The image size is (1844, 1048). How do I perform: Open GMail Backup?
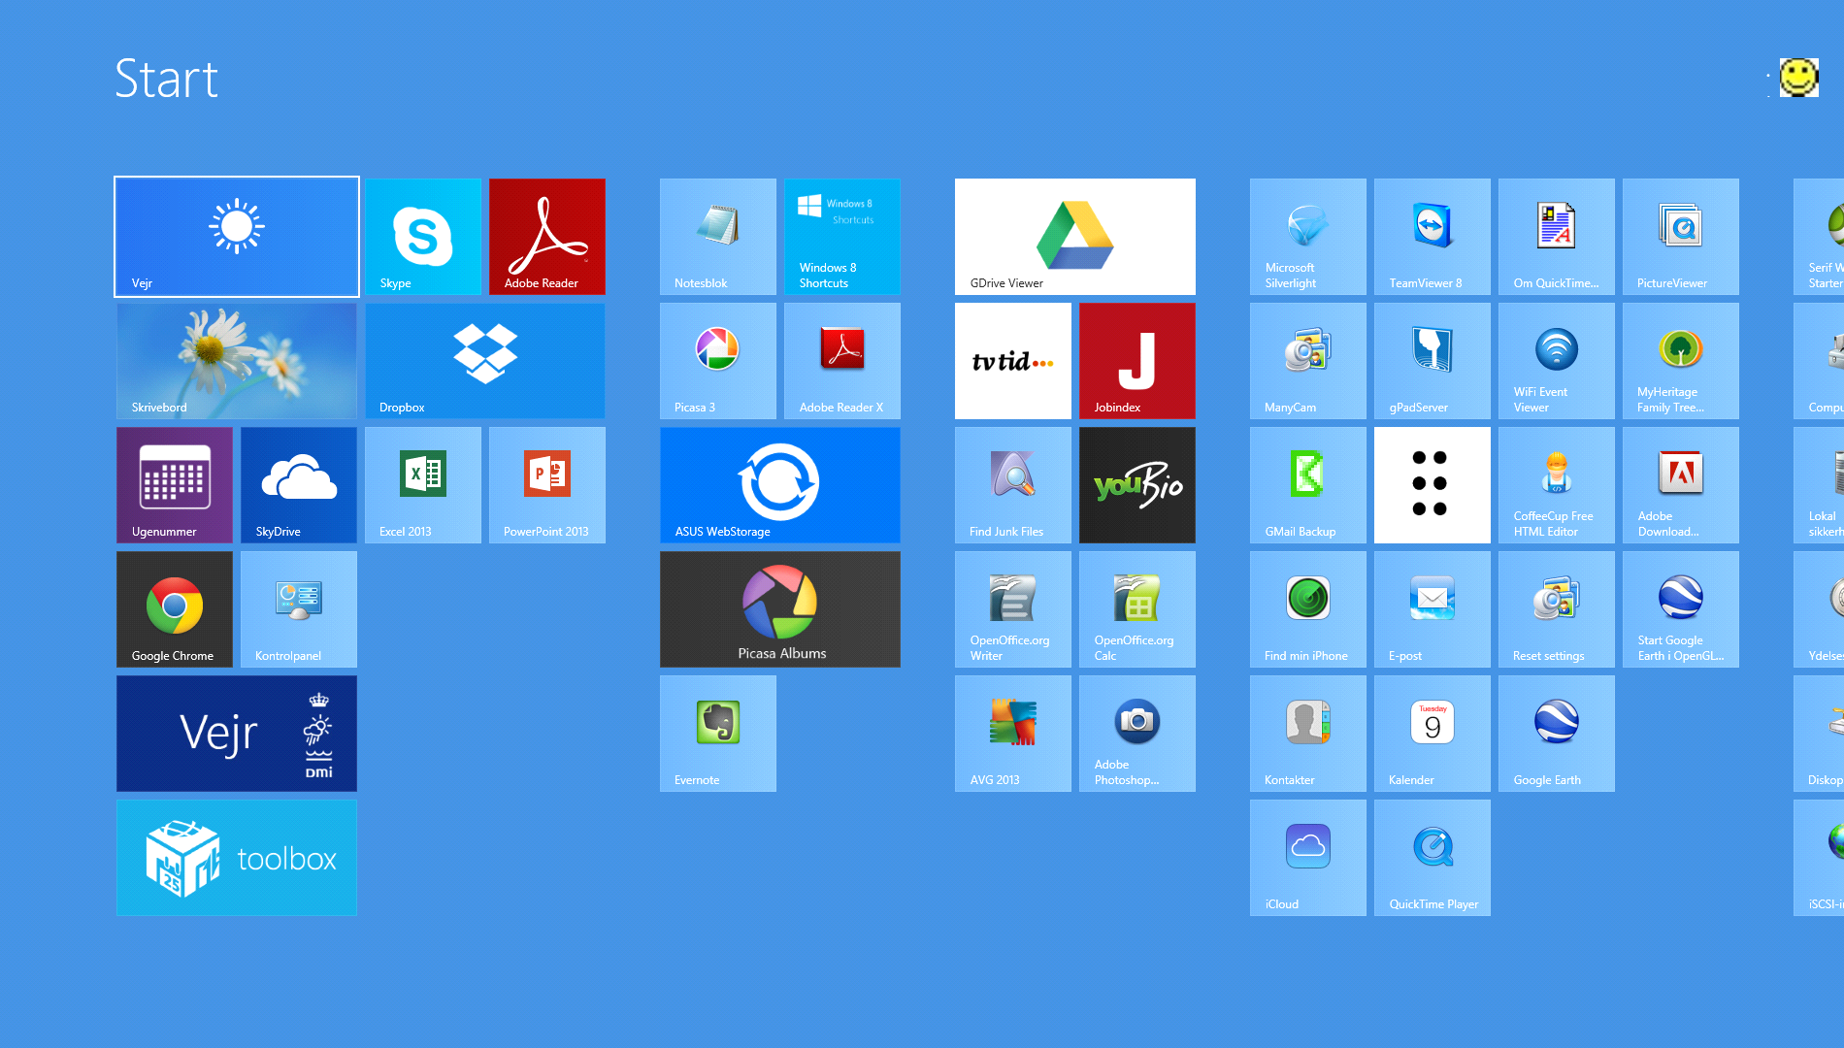point(1308,485)
